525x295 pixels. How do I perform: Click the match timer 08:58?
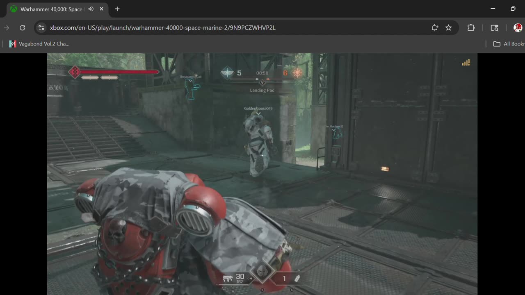(262, 73)
